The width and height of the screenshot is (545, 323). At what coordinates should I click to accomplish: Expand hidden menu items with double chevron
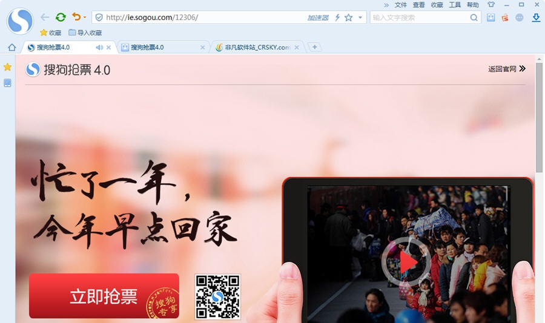(386, 5)
